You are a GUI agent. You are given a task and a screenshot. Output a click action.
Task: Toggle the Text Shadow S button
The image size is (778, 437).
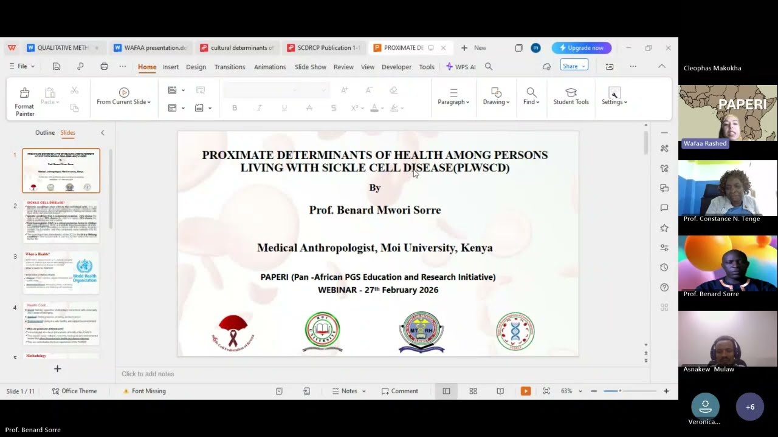pos(333,108)
